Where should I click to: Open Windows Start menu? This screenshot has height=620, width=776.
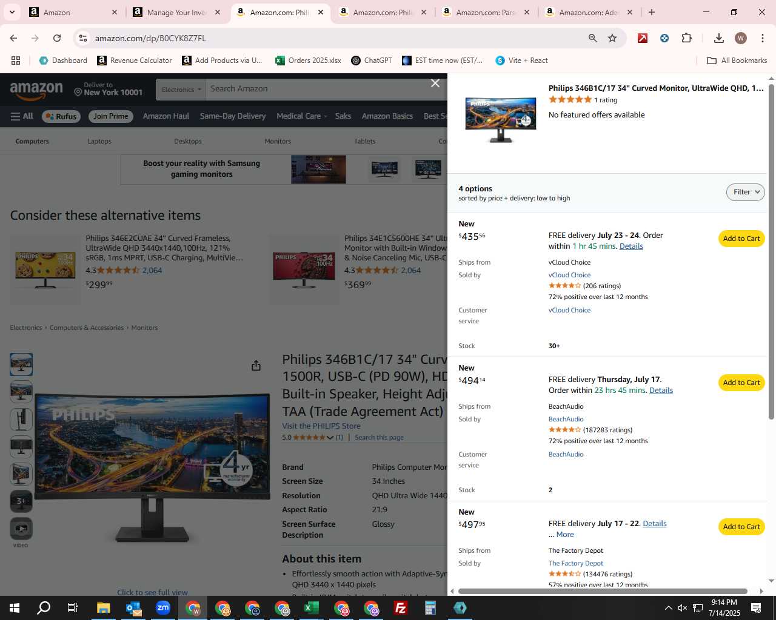[15, 608]
